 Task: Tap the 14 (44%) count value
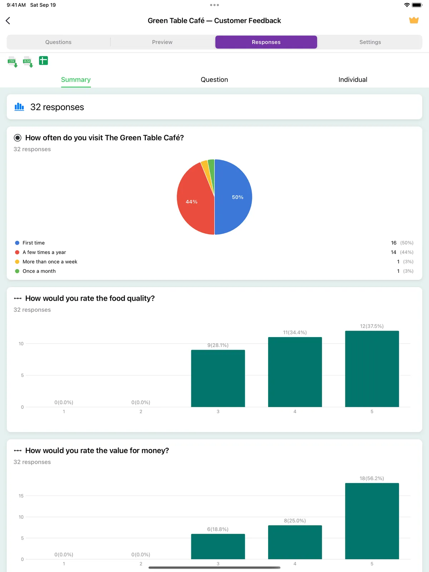(x=402, y=252)
